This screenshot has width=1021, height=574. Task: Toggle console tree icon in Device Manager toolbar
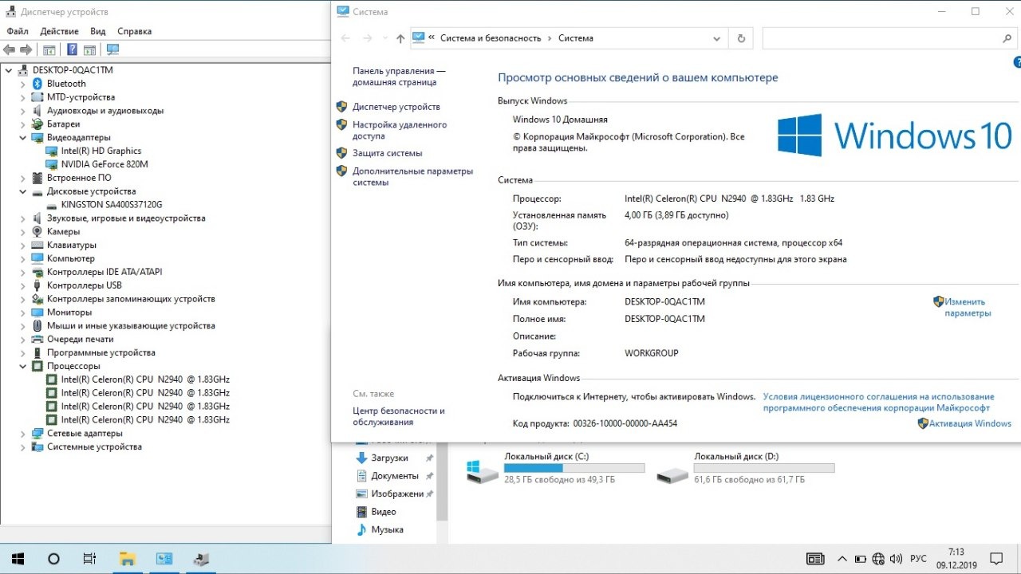coord(49,49)
